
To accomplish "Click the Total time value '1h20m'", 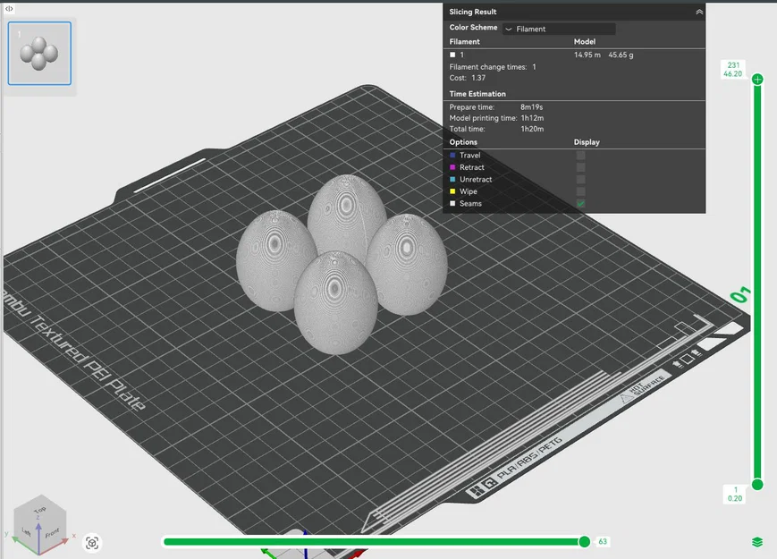I will click(x=532, y=129).
